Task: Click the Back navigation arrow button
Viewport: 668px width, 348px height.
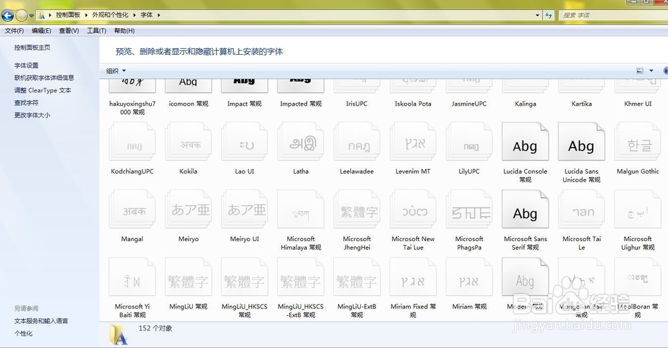Action: click(x=7, y=15)
